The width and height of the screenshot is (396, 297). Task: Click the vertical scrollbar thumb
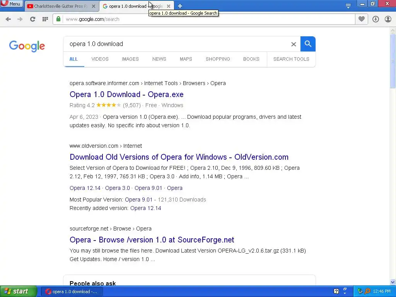393,61
